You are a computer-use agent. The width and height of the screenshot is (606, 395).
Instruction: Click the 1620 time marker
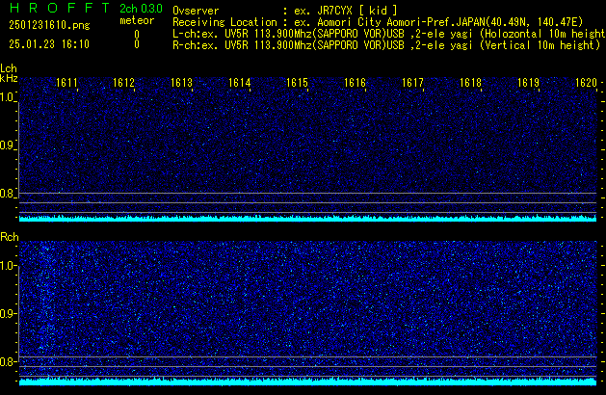[587, 83]
